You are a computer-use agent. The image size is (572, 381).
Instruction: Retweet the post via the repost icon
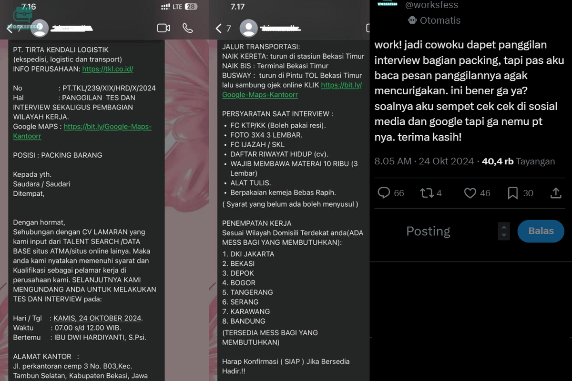[428, 192]
